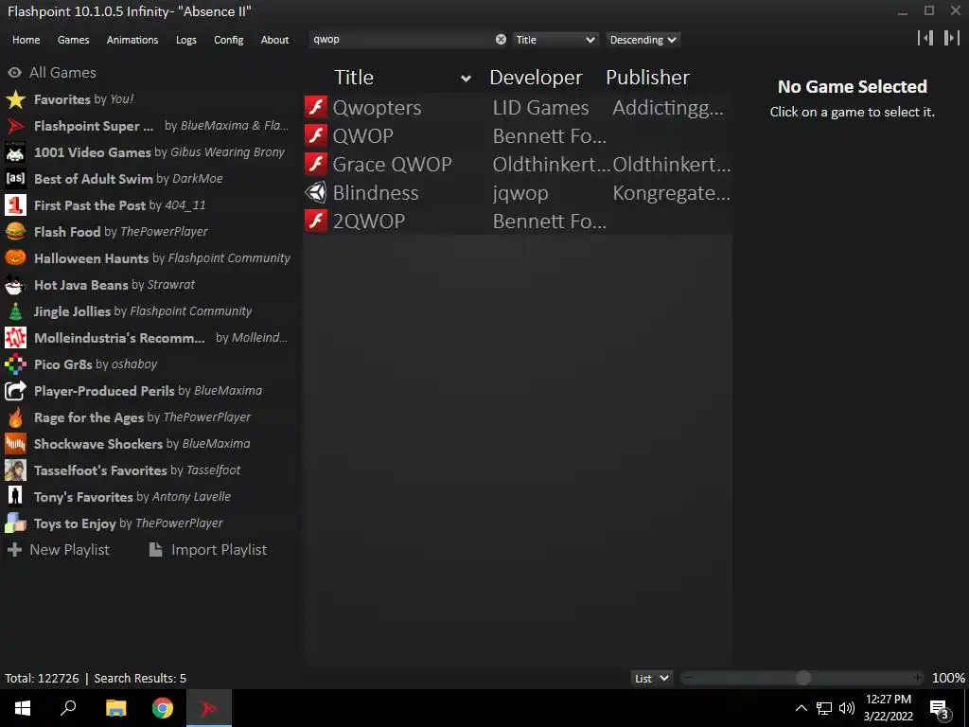Viewport: 969px width, 727px height.
Task: Open File Explorer from the taskbar
Action: pyautogui.click(x=115, y=708)
